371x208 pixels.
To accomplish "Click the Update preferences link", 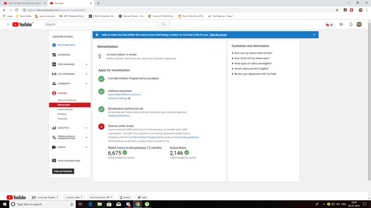I will click(119, 116).
